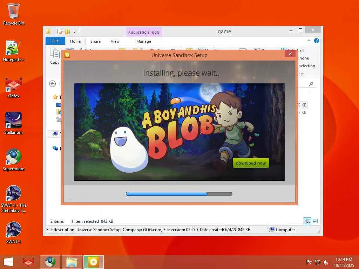
Task: Switch to the Home ribbon tab
Action: point(75,41)
